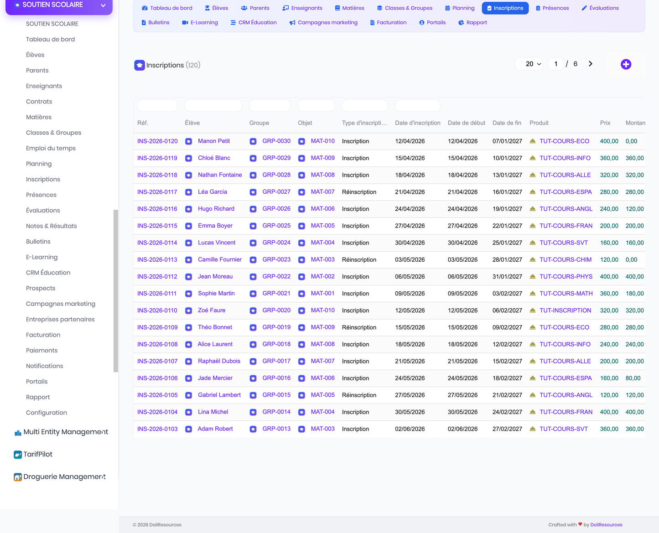Open Prospects in the sidebar
This screenshot has height=533, width=659.
(41, 288)
